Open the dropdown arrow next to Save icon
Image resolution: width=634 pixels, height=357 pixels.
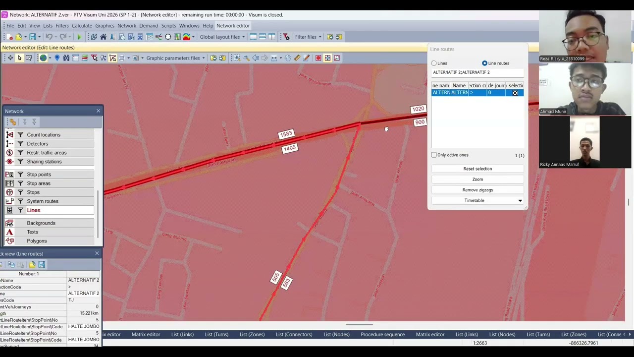click(x=39, y=37)
